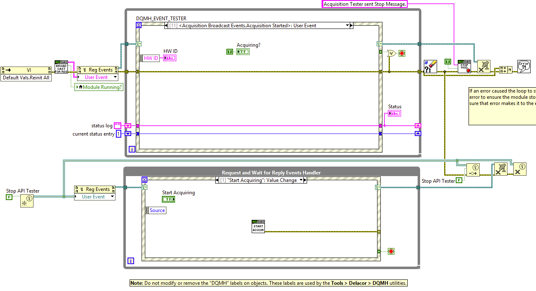The height and width of the screenshot is (291, 536).
Task: Select the stop terminal of the Request and Wait loop
Action: click(391, 251)
